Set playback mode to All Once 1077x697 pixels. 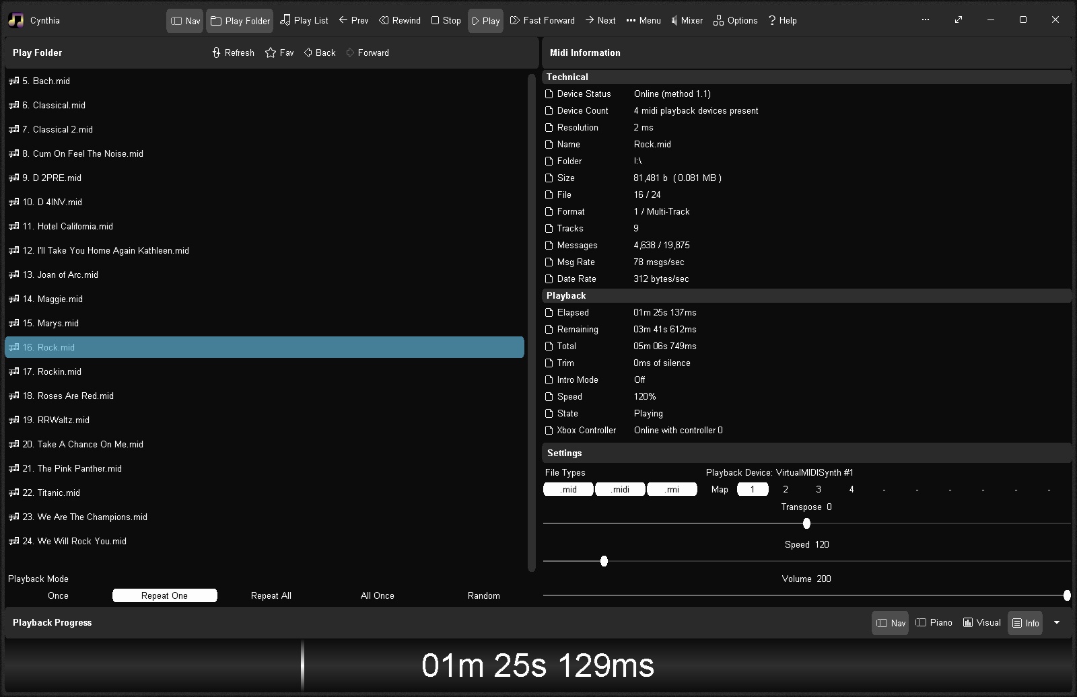click(x=378, y=595)
